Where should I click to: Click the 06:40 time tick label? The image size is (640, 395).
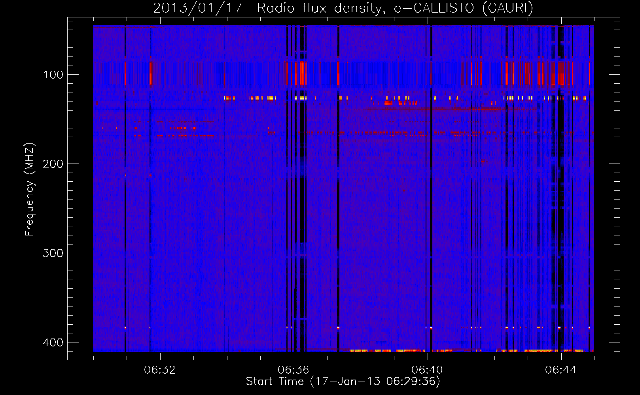tap(427, 370)
